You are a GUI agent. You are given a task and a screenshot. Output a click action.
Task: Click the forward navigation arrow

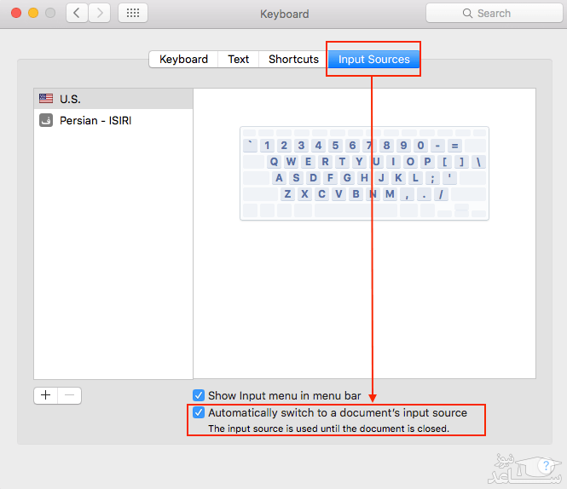tap(100, 14)
